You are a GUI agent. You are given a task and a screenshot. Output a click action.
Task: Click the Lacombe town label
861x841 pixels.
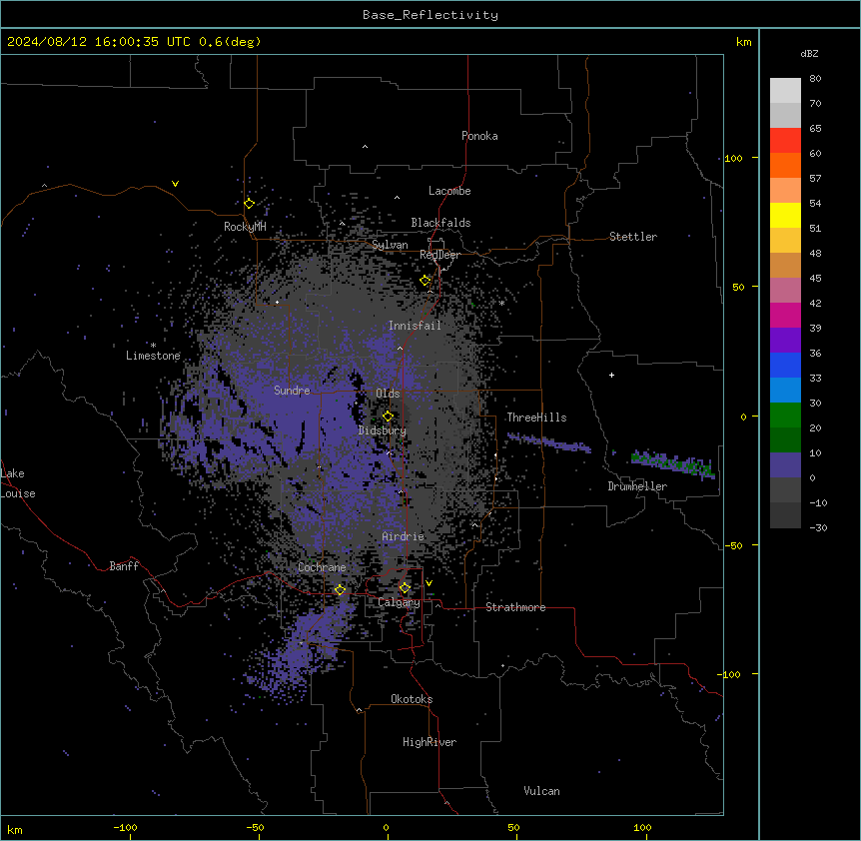[449, 191]
